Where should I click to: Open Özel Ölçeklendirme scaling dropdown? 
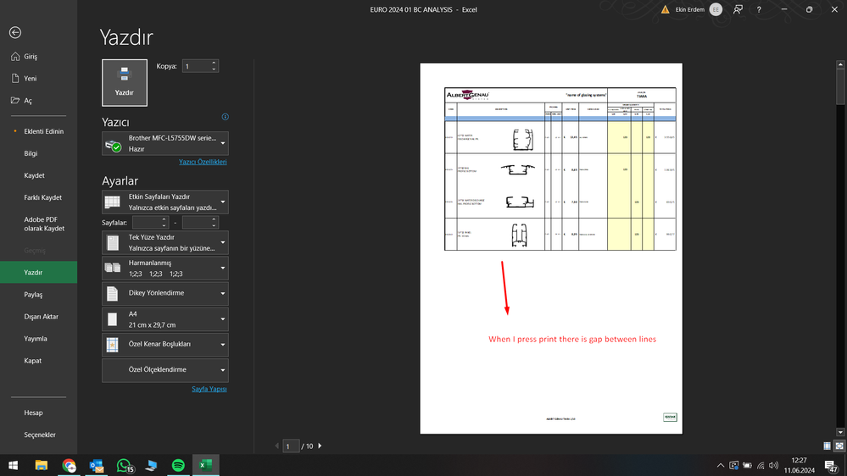coord(164,370)
